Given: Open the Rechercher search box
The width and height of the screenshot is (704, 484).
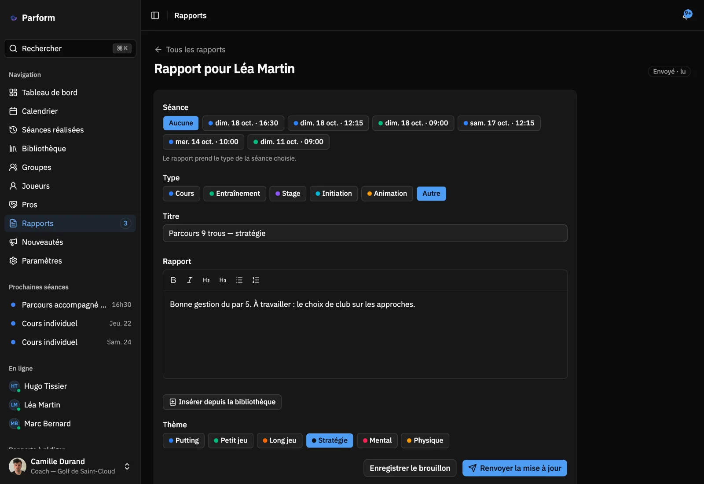Looking at the screenshot, I should pyautogui.click(x=70, y=48).
